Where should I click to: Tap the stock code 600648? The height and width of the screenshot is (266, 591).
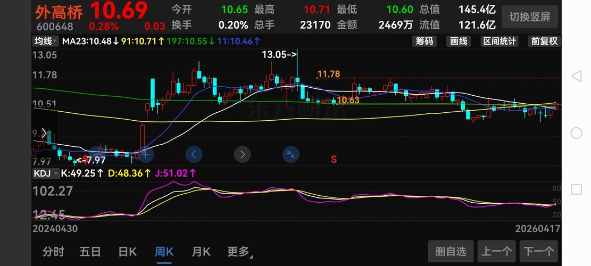click(x=55, y=27)
